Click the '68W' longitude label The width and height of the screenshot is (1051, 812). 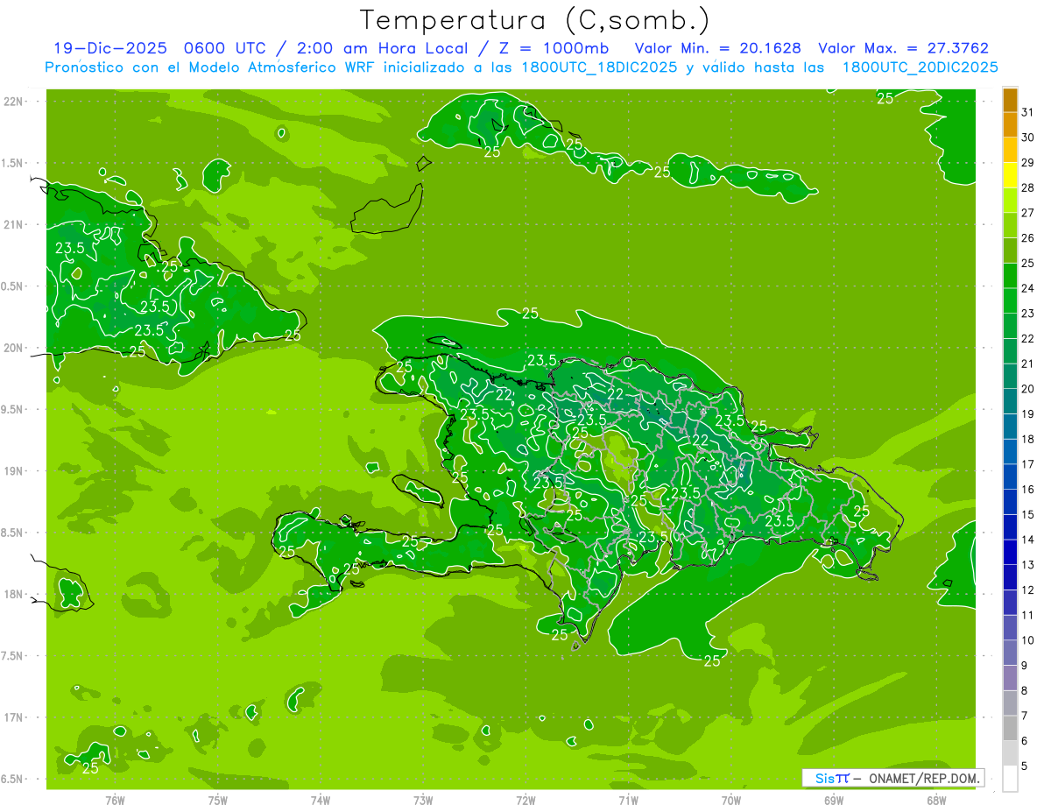936,800
